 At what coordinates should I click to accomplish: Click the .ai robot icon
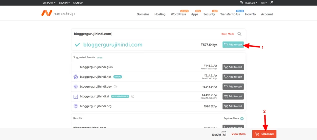pos(76,97)
